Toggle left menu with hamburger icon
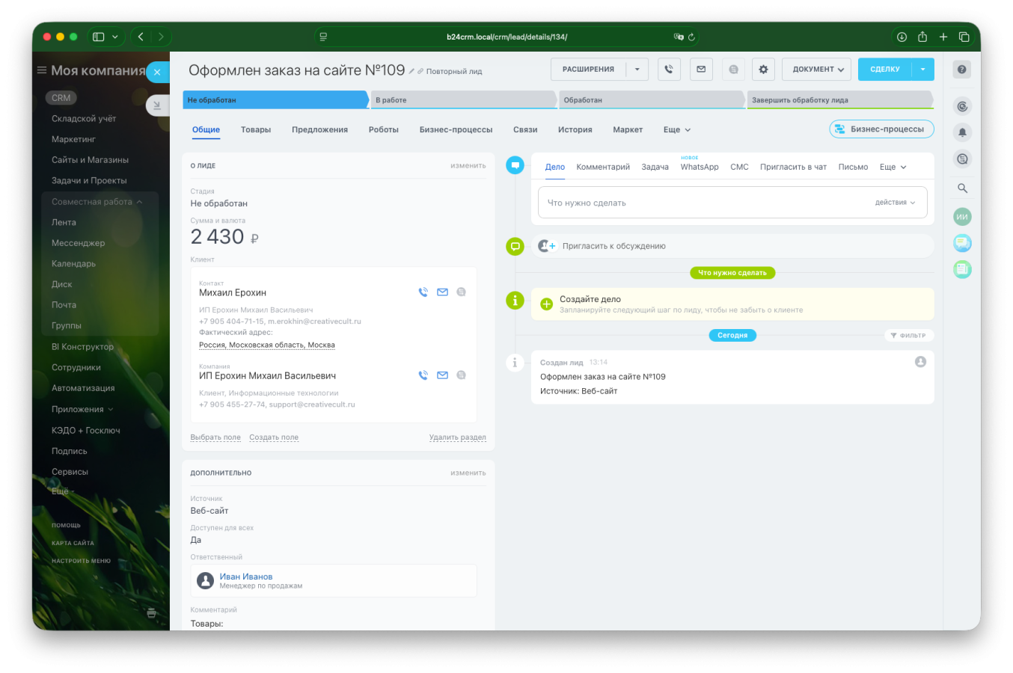 click(x=42, y=70)
